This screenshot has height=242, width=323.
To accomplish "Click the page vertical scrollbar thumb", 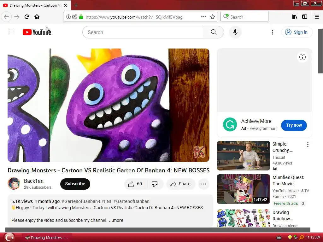I will click(x=320, y=51).
